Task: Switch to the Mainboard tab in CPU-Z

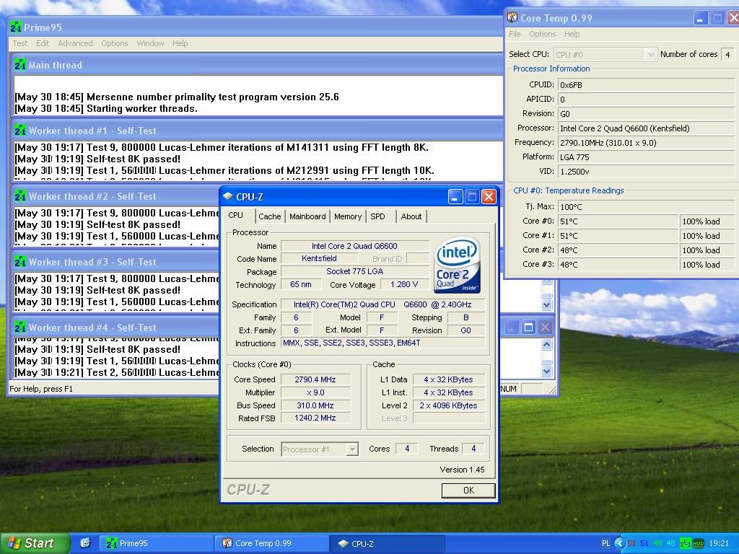Action: coord(307,216)
